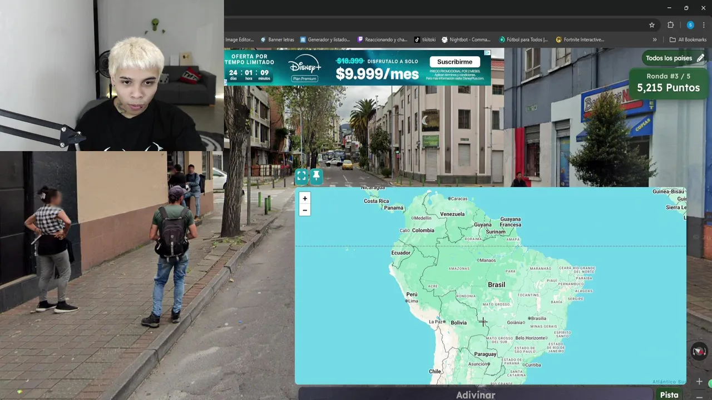Open the Reaccionando y chat Twitch bookmark

[382, 39]
